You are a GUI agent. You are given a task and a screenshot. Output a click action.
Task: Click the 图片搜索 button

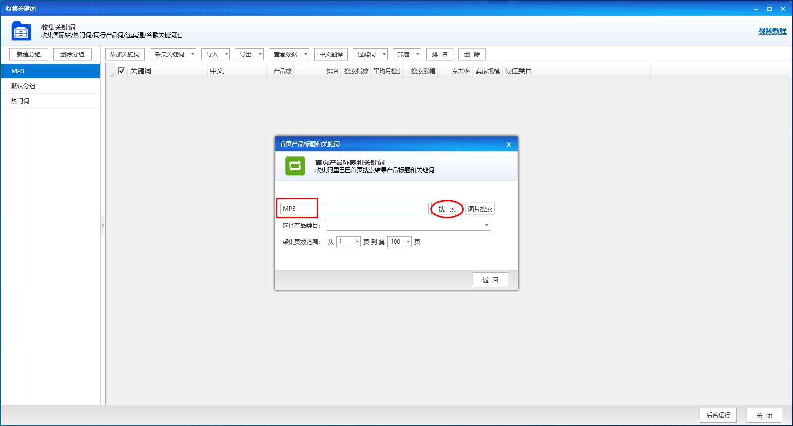(x=480, y=209)
